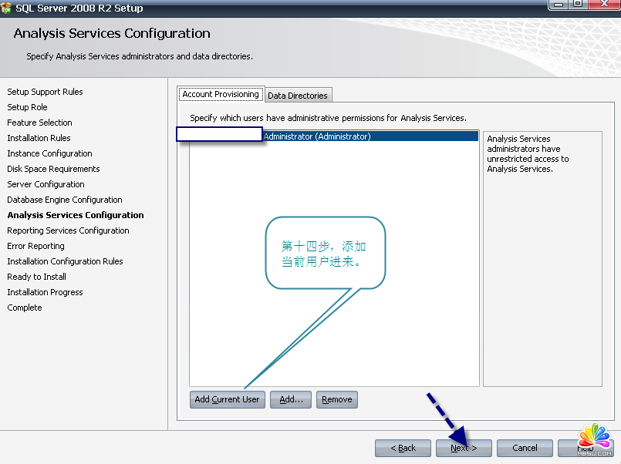Cancel the SQL Server setup

point(525,448)
